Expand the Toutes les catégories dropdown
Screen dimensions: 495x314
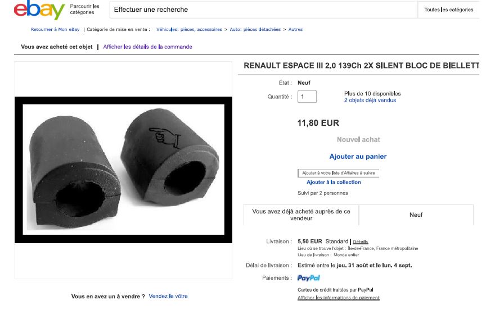448,10
